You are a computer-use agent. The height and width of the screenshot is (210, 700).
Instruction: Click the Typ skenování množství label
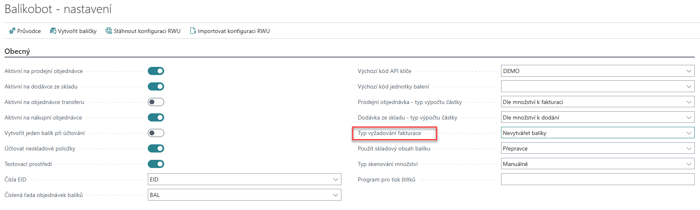[388, 164]
